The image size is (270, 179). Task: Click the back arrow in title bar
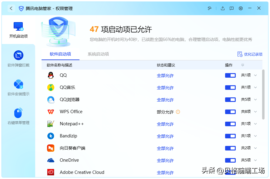point(11,8)
